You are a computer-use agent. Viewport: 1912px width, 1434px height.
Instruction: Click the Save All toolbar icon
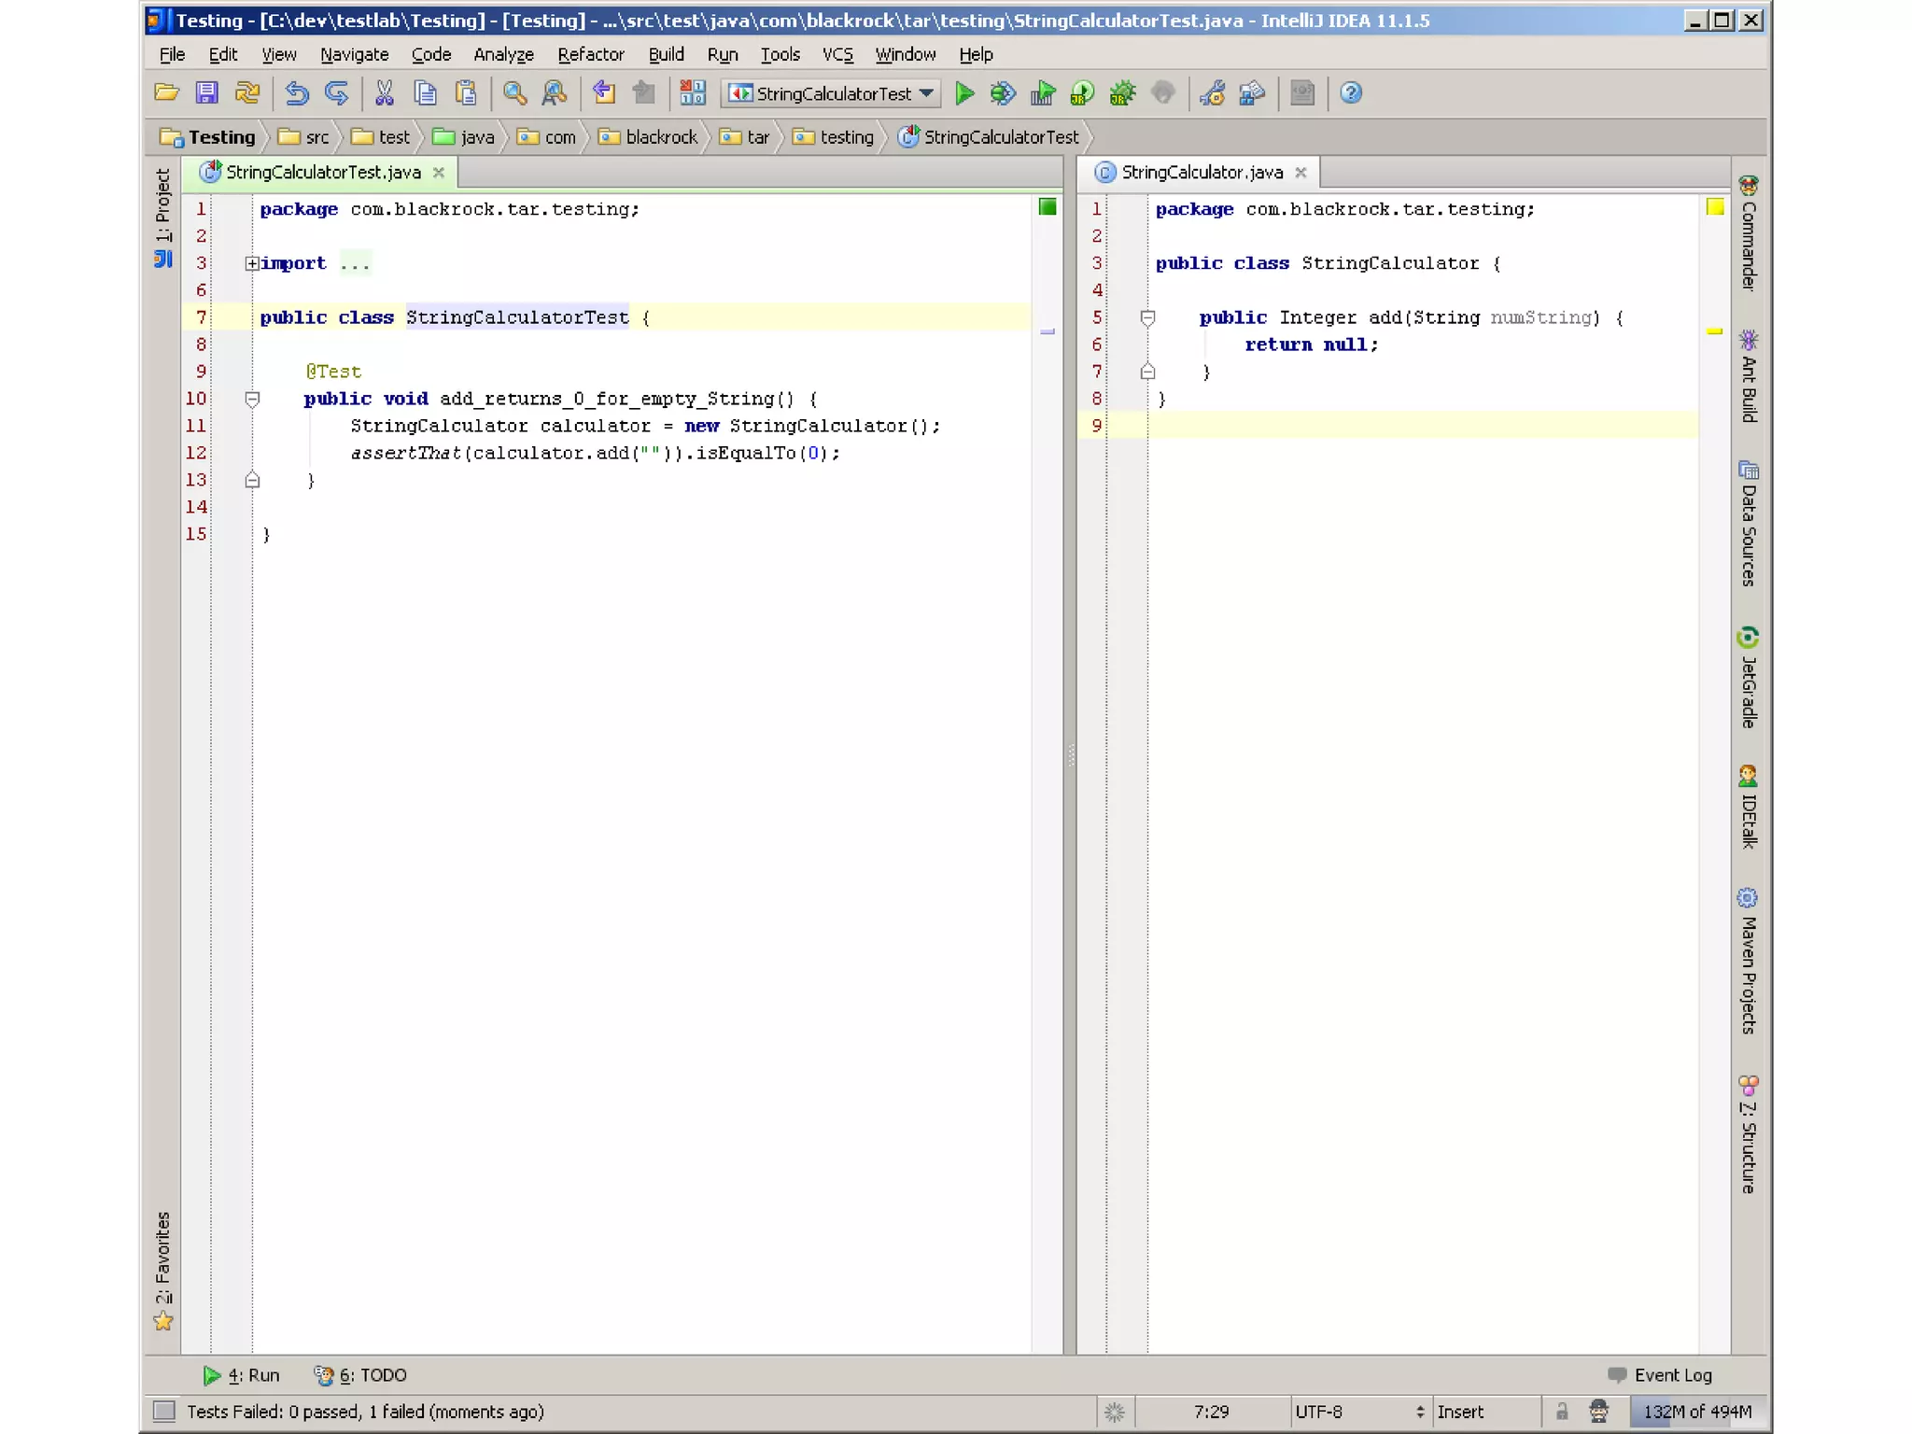point(206,93)
